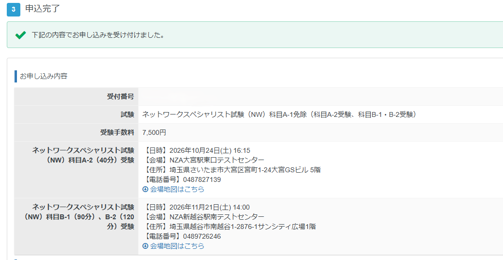Click the 受付番号 row label
The image size is (503, 260).
pos(121,97)
